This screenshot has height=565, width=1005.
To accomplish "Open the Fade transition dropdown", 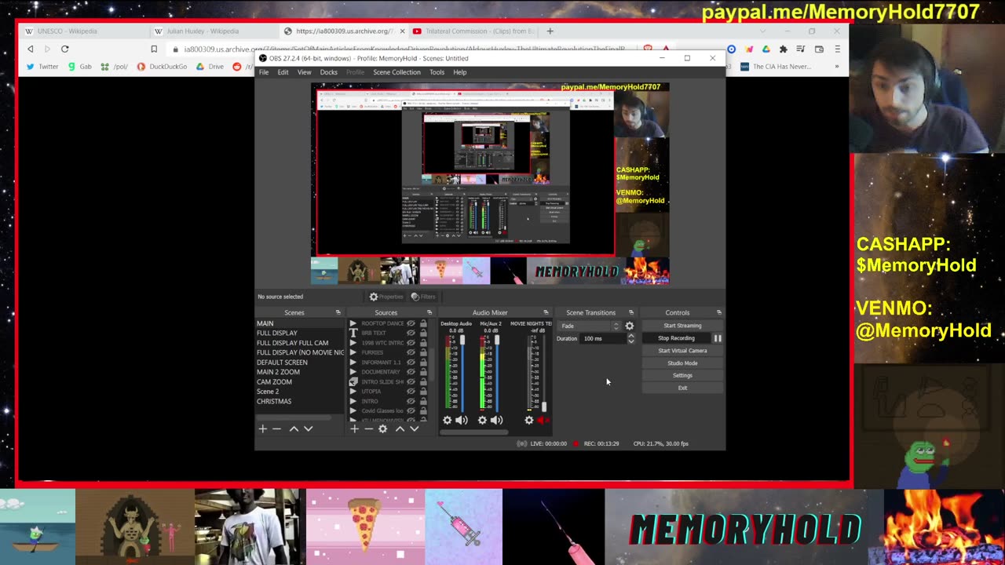I will (x=590, y=326).
